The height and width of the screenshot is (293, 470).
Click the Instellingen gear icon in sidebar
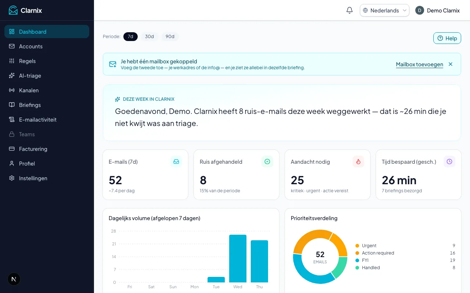(12, 178)
